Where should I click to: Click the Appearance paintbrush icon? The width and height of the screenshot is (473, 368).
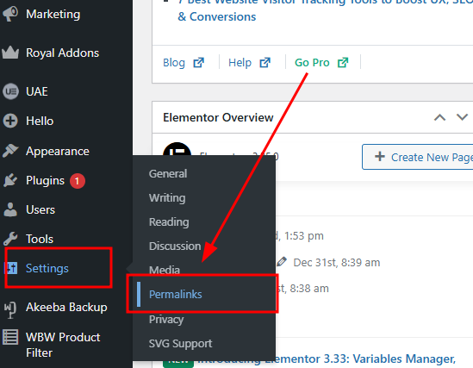[x=10, y=151]
